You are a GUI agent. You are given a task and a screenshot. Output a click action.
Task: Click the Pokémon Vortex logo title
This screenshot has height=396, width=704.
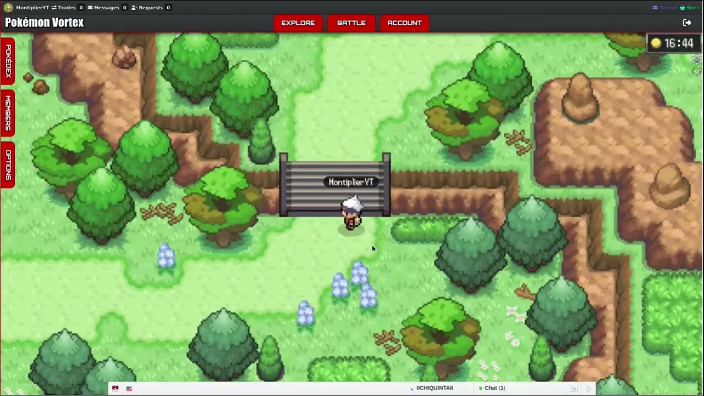pos(45,23)
